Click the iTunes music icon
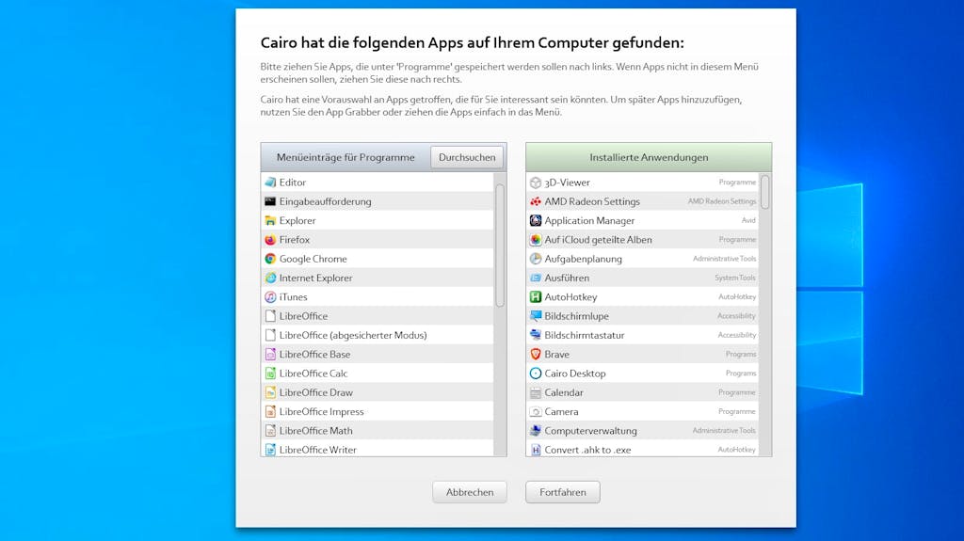The image size is (964, 541). [x=270, y=297]
